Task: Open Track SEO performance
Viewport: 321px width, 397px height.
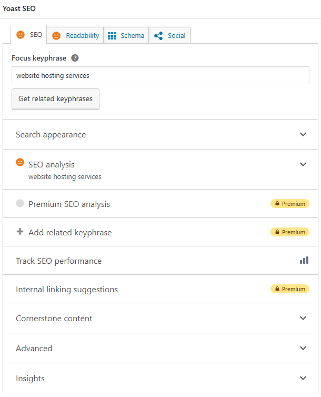Action: 59,261
